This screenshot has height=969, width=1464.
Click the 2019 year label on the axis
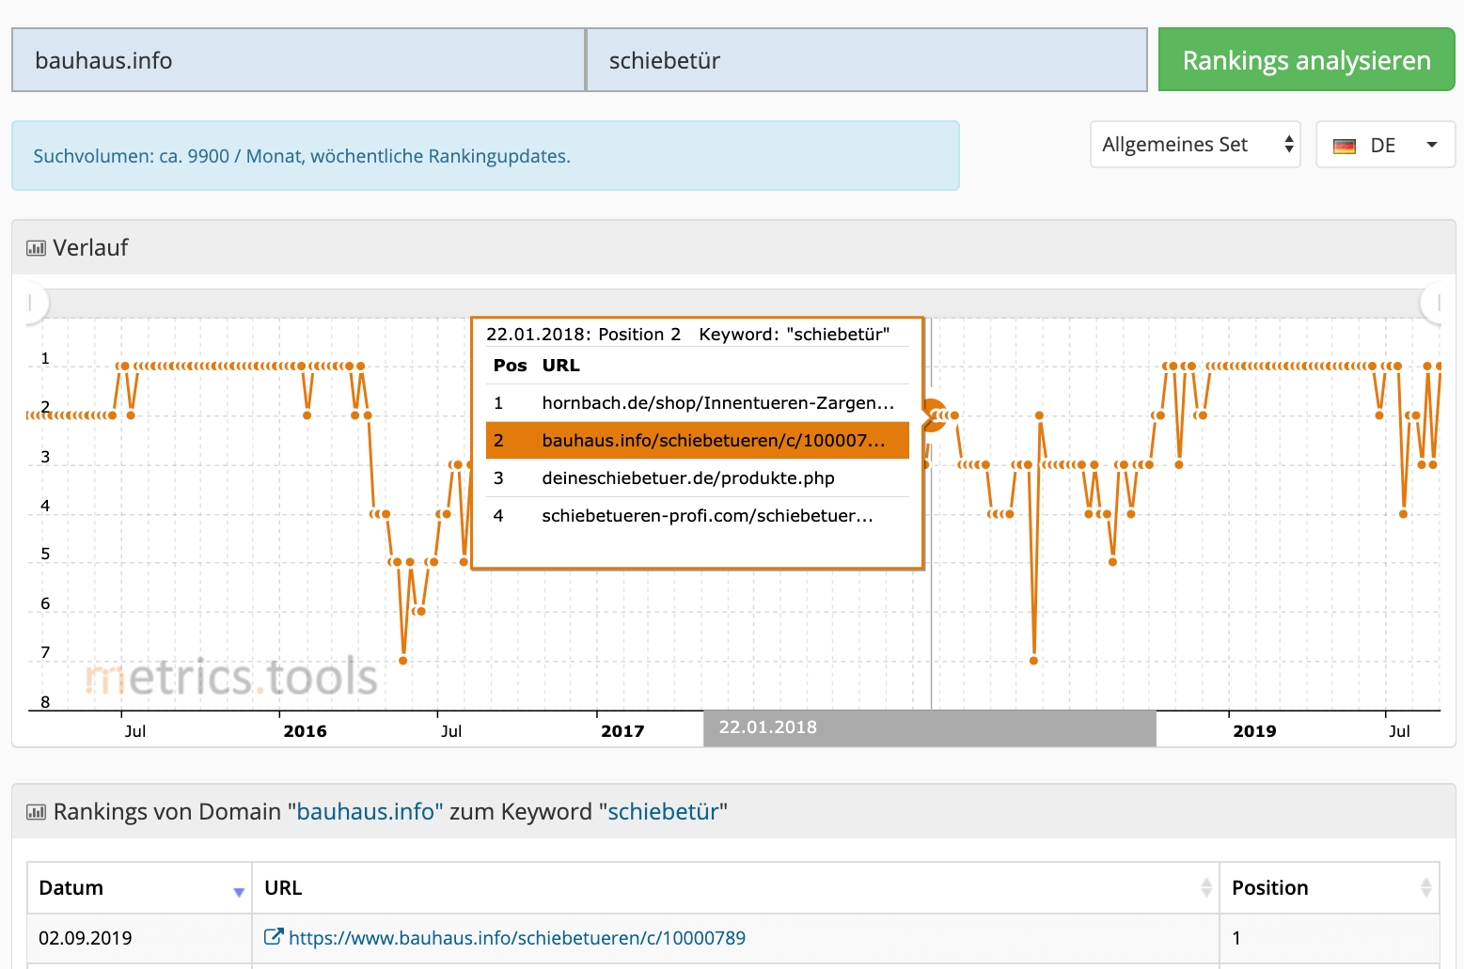1255,731
